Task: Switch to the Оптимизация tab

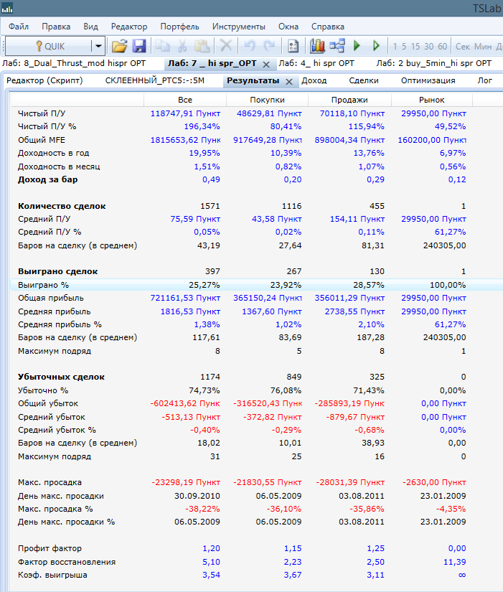Action: tap(428, 80)
